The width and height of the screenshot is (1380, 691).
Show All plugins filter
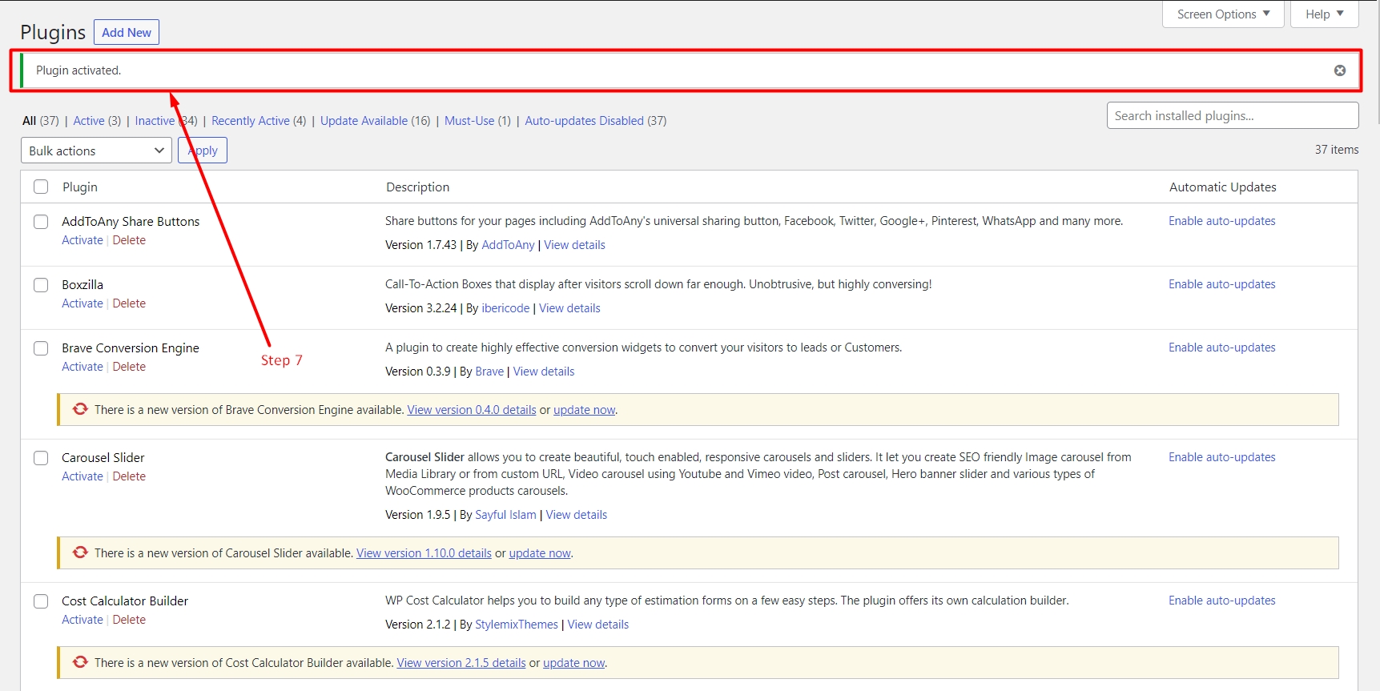point(30,121)
